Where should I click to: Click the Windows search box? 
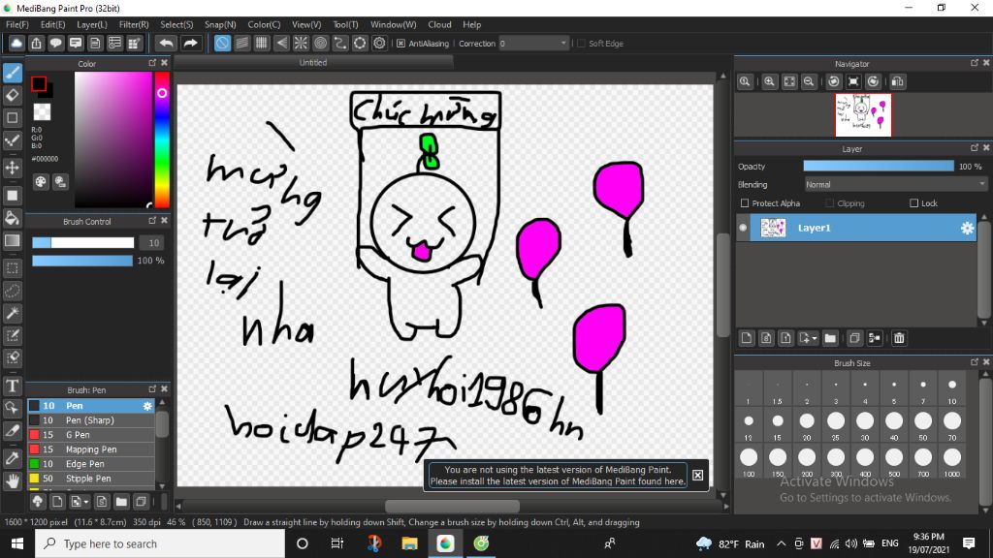tap(160, 543)
